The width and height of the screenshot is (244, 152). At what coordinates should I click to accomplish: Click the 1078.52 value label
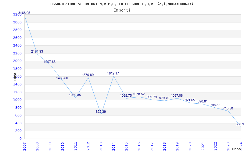tap(139, 94)
